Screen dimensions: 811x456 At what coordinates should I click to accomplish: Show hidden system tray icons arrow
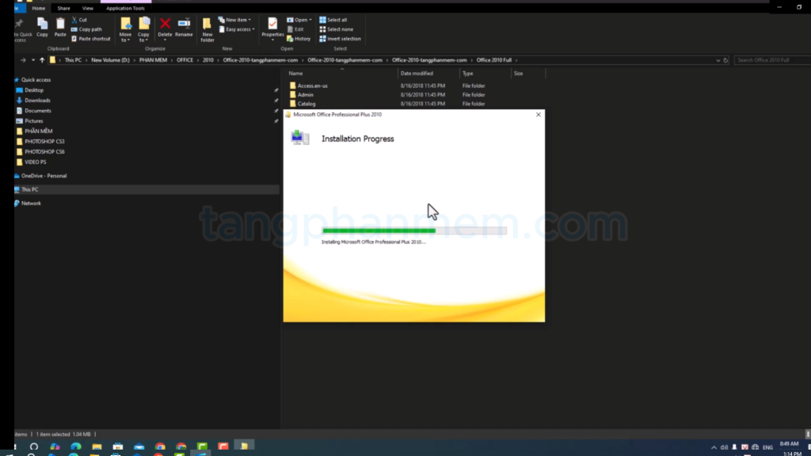click(714, 447)
